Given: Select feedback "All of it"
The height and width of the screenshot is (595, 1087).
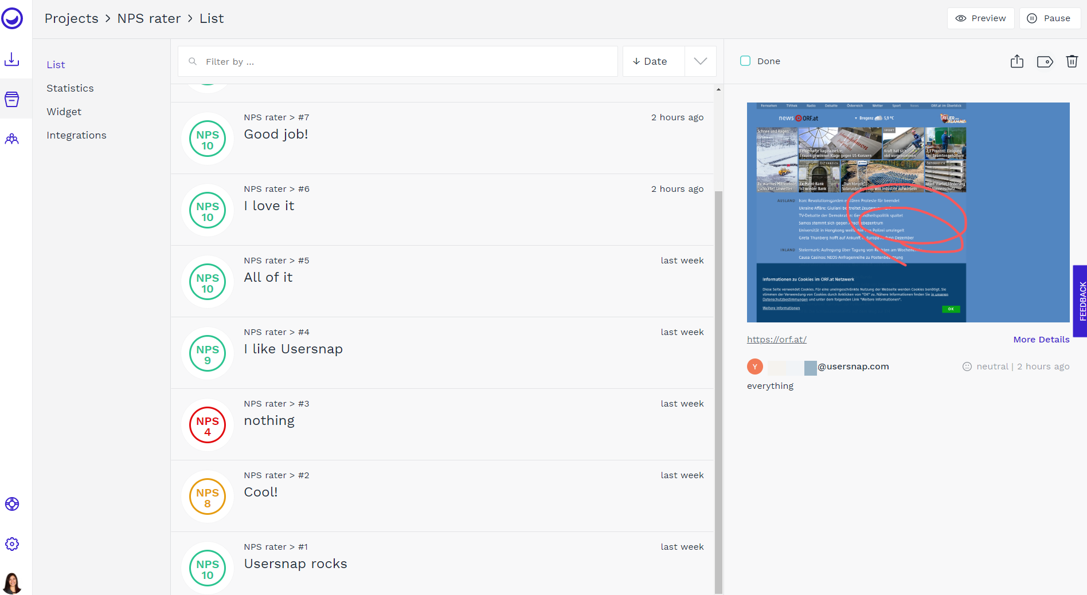Looking at the screenshot, I should click(x=442, y=282).
